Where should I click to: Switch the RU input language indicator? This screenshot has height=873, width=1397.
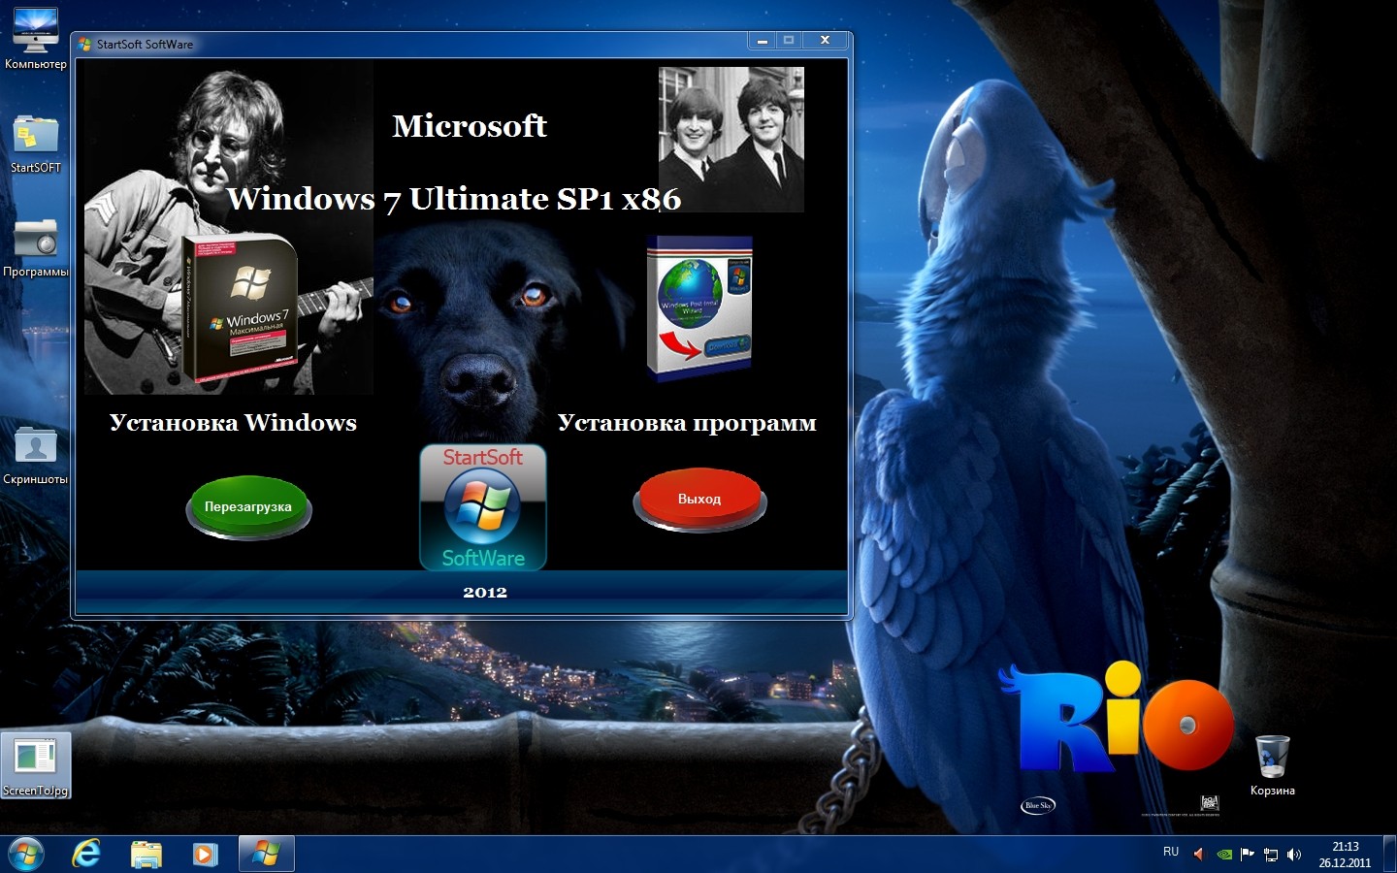[x=1171, y=852]
